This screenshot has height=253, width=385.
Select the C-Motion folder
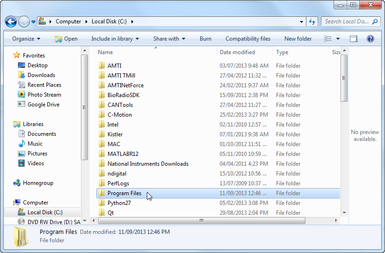(x=218, y=115)
